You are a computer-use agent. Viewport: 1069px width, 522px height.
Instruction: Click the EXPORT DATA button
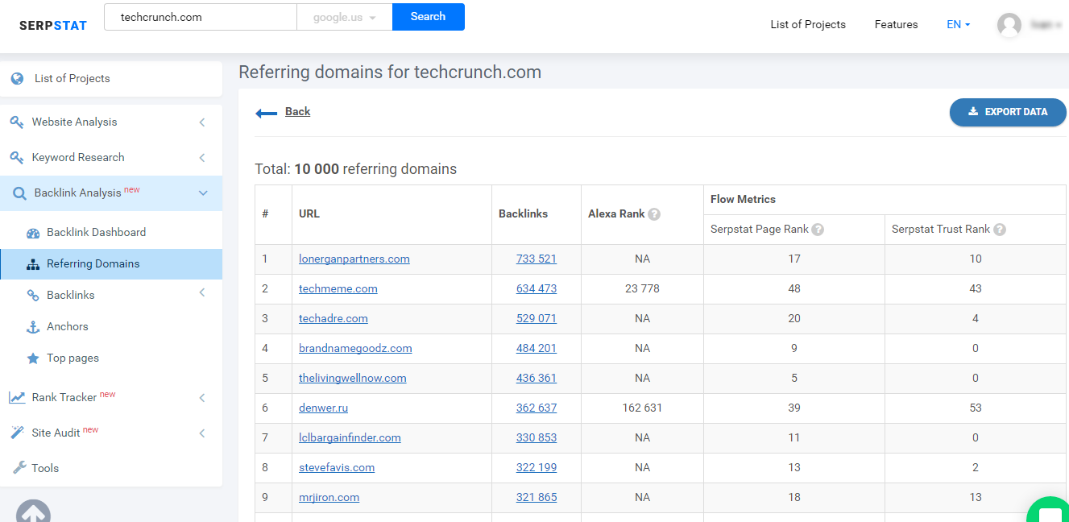pos(1008,112)
